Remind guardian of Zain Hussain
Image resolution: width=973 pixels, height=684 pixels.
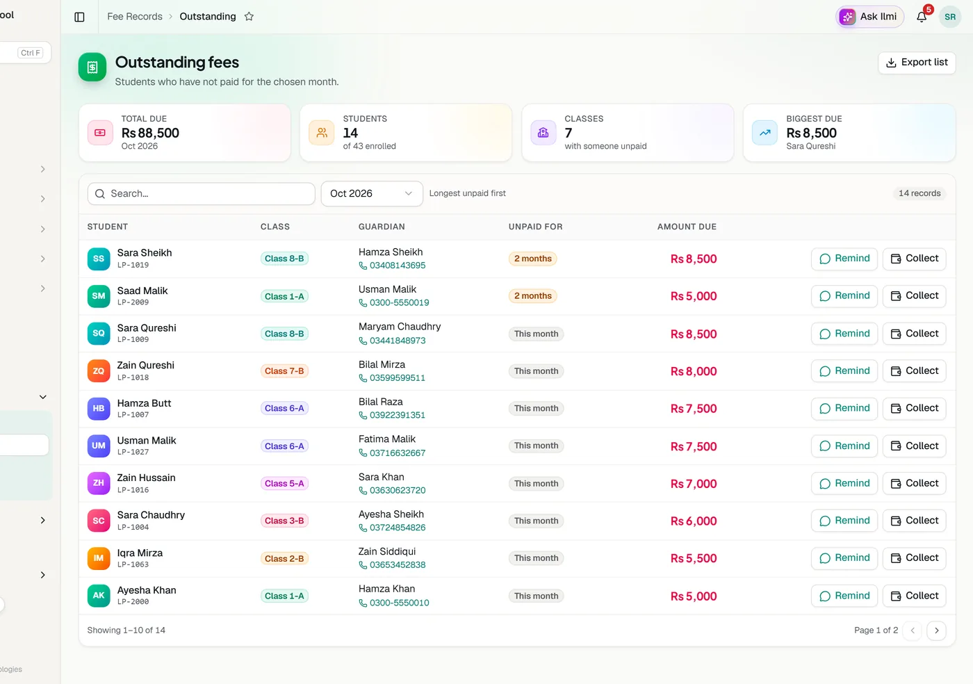click(x=844, y=483)
